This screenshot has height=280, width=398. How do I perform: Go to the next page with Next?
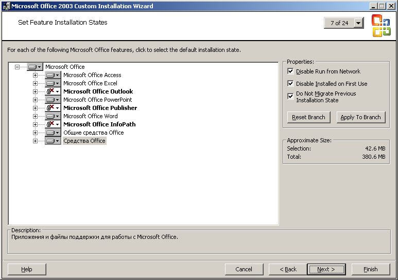(326, 269)
